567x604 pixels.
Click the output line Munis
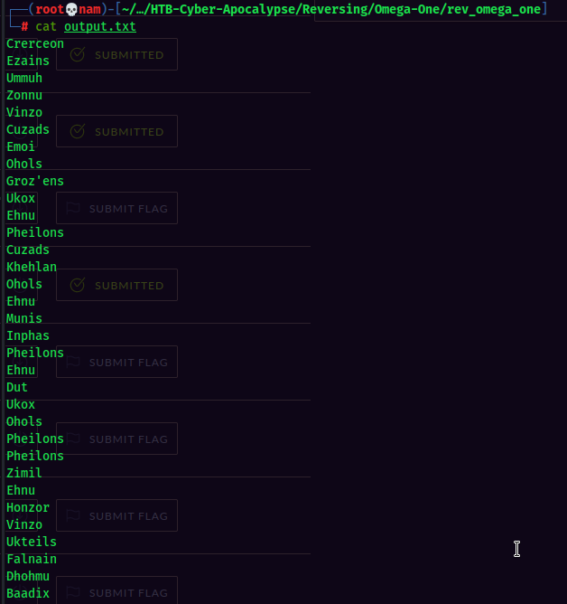24,318
